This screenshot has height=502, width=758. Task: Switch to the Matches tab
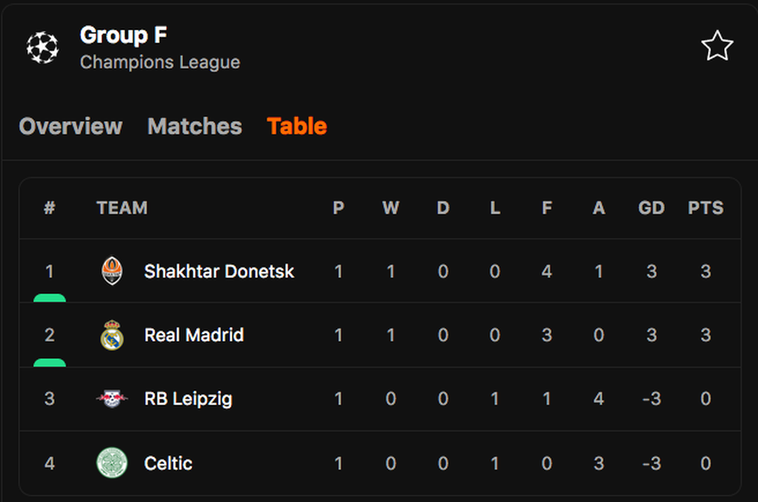coord(194,126)
